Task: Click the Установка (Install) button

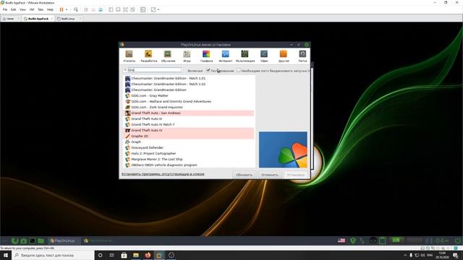Action: [x=296, y=175]
